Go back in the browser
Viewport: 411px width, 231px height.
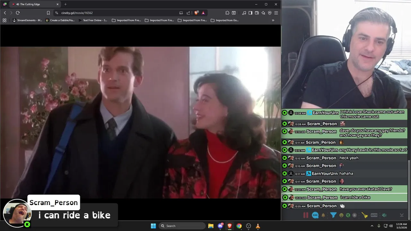click(5, 13)
